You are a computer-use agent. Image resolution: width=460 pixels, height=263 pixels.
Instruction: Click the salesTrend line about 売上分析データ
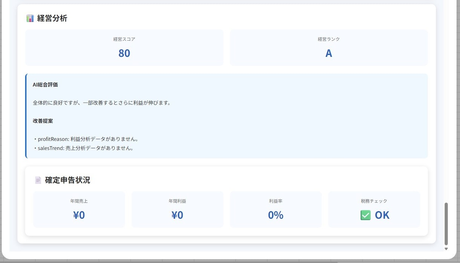[x=83, y=148]
